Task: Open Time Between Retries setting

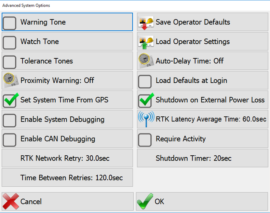Action: (x=67, y=177)
